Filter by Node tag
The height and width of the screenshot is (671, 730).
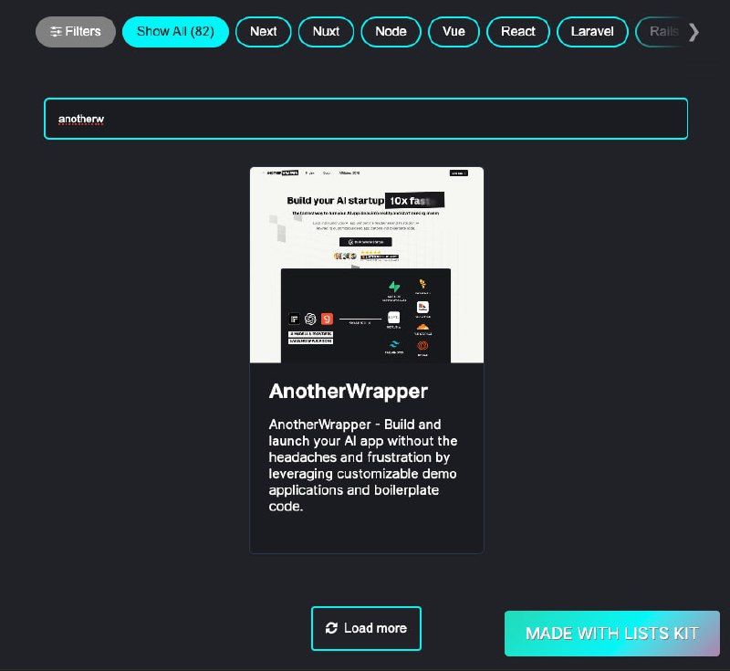[x=391, y=32]
